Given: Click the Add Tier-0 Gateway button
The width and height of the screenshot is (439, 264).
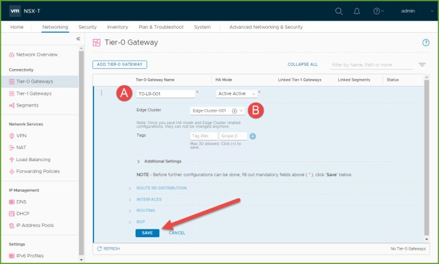Looking at the screenshot, I should click(119, 64).
